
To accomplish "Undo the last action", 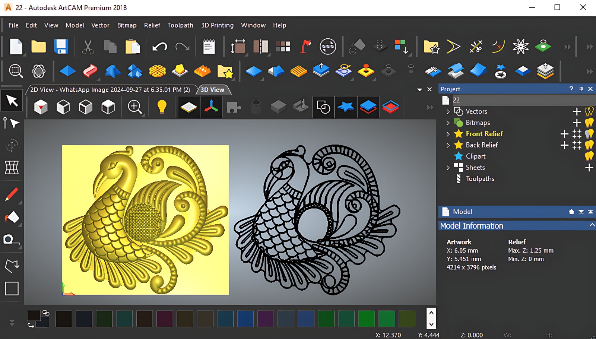I will (160, 47).
